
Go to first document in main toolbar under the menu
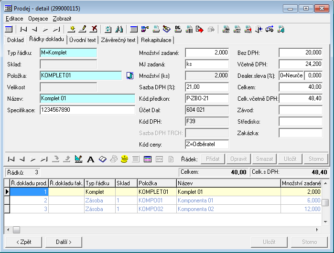pos(23,30)
